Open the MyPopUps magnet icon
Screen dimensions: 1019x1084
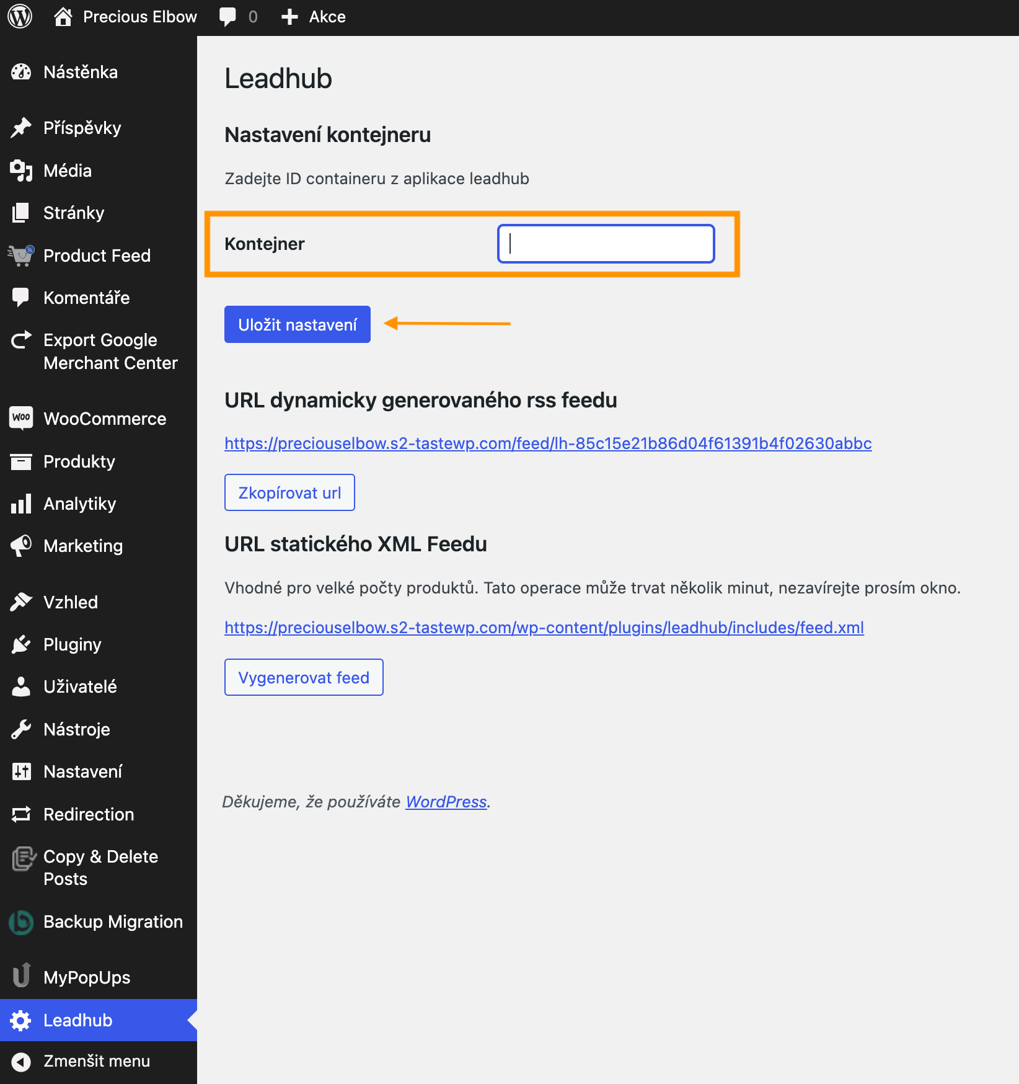coord(21,974)
